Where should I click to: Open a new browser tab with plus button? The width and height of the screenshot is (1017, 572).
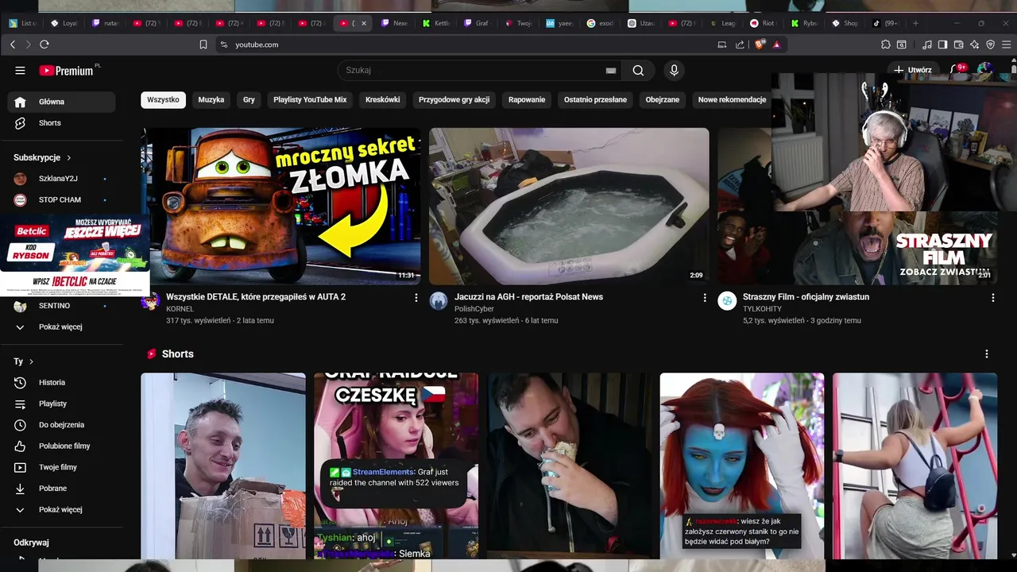point(915,23)
